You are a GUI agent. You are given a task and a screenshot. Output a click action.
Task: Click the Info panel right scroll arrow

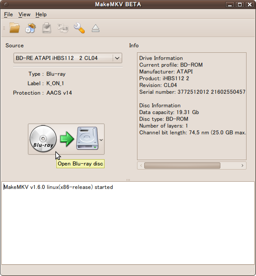coord(242,166)
